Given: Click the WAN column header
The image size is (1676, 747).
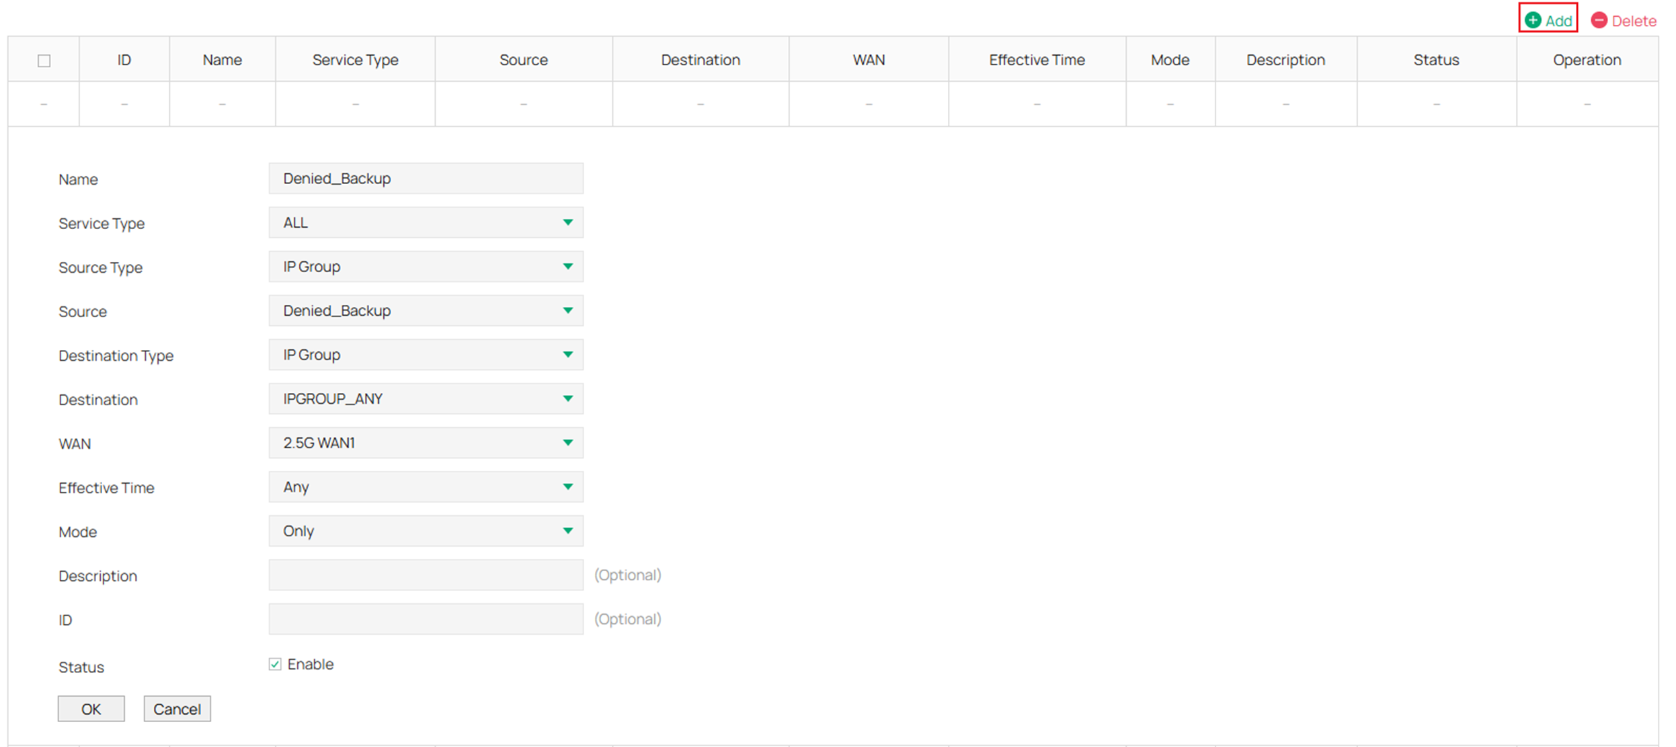Looking at the screenshot, I should click(x=869, y=60).
